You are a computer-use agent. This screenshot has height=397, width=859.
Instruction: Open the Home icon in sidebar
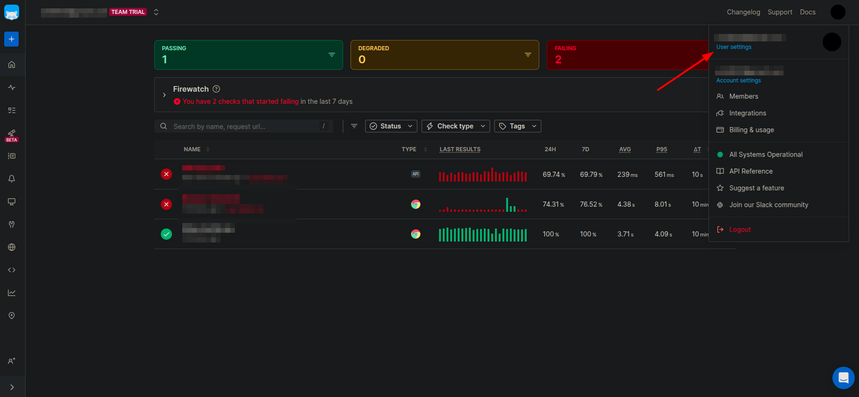[12, 65]
